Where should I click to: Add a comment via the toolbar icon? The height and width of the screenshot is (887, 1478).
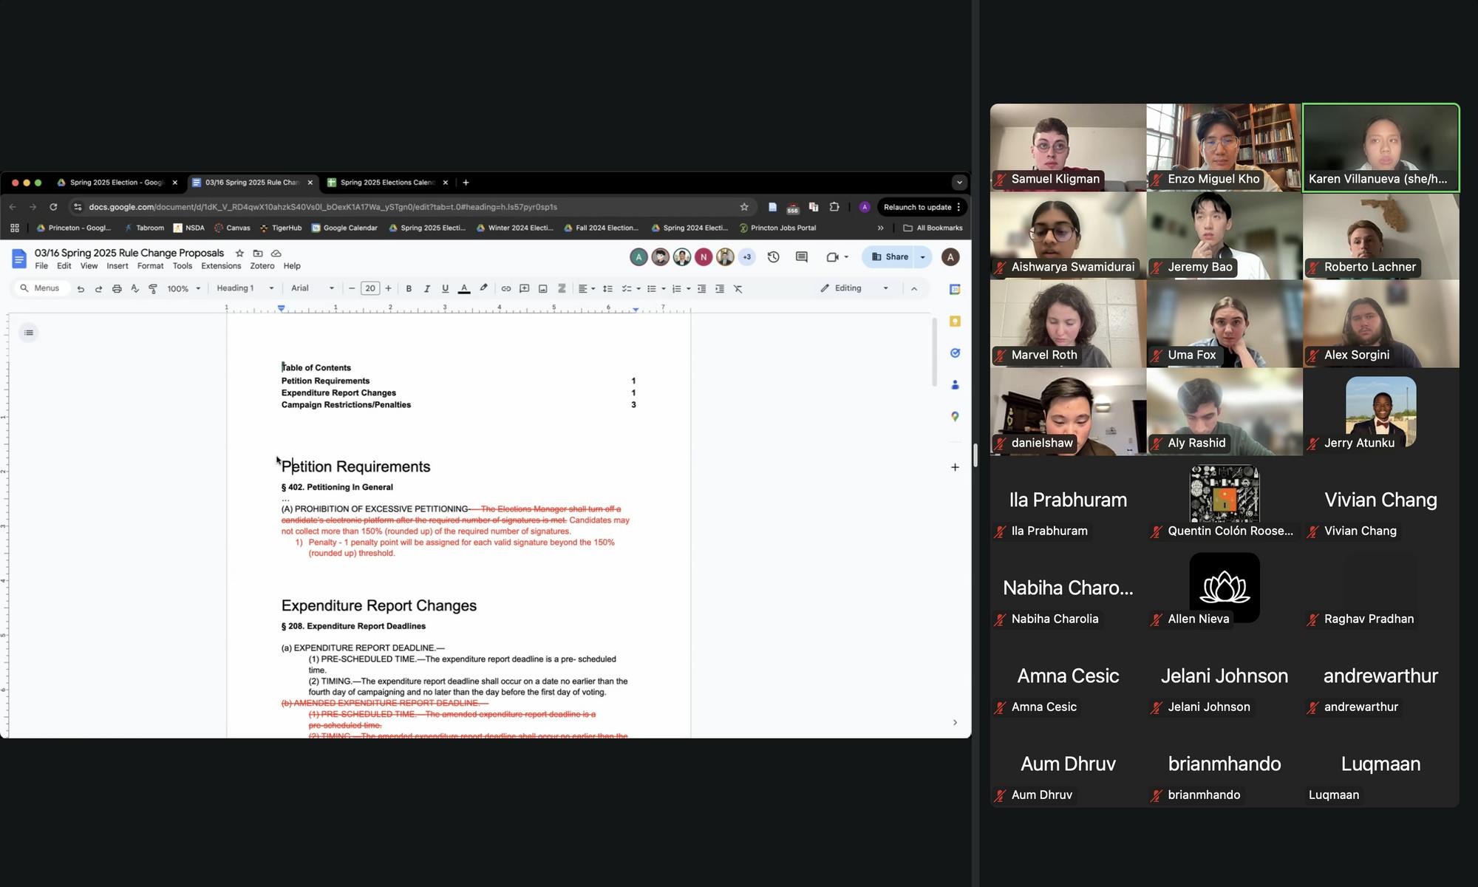[524, 288]
